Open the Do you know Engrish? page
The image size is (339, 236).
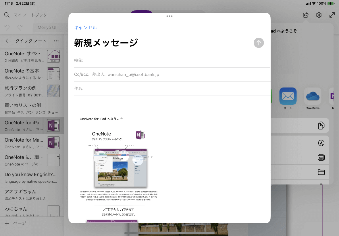click(x=32, y=178)
